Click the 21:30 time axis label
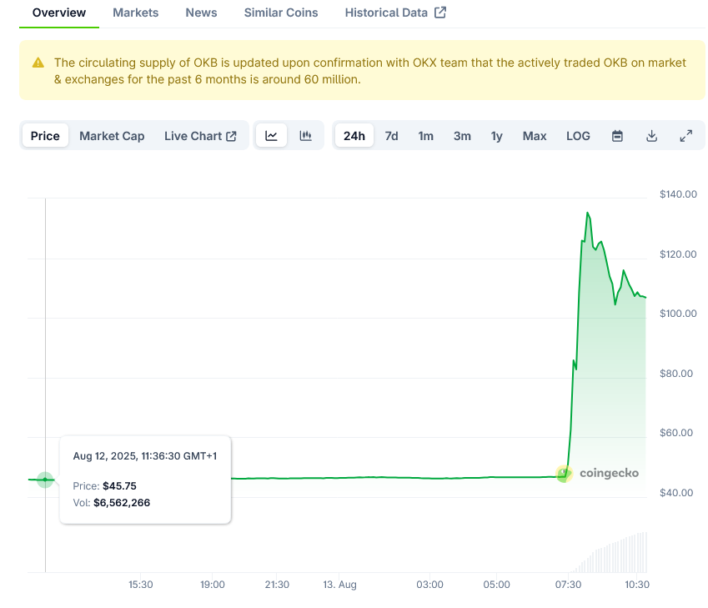Viewport: 708px width, 608px height. pos(277,585)
